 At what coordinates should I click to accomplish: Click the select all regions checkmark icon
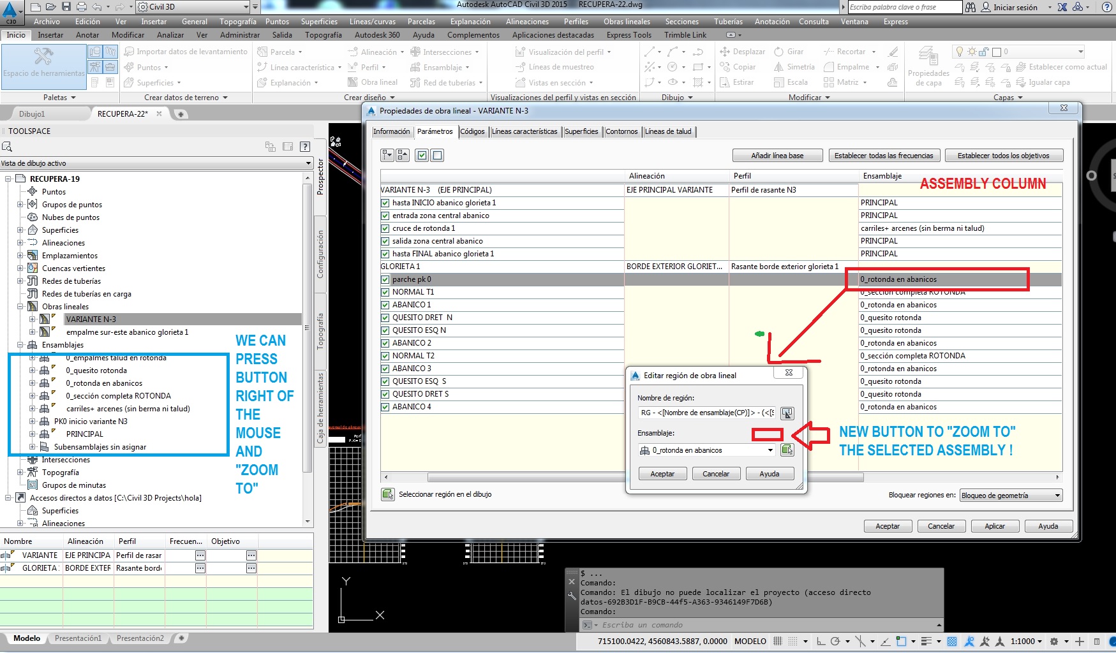coord(422,155)
